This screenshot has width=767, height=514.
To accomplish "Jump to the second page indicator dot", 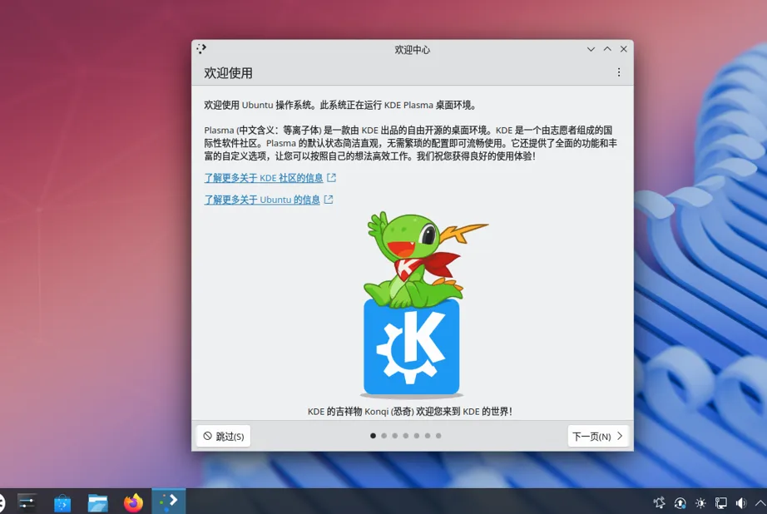I will click(384, 436).
